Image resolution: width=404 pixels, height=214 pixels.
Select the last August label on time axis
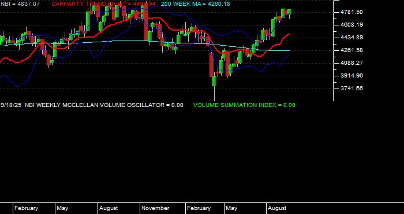[x=277, y=208]
